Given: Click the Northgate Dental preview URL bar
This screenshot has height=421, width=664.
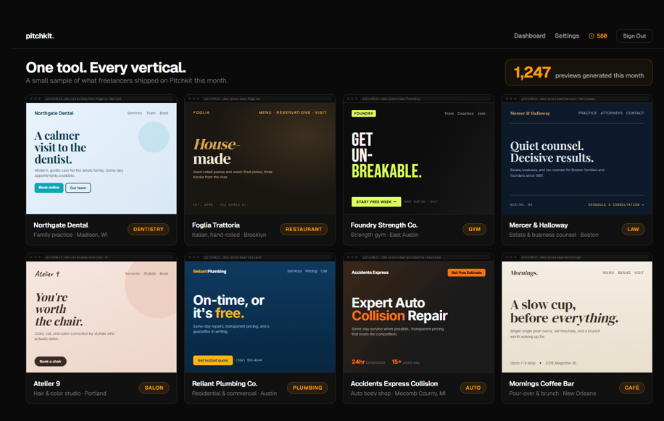Looking at the screenshot, I should click(x=109, y=99).
